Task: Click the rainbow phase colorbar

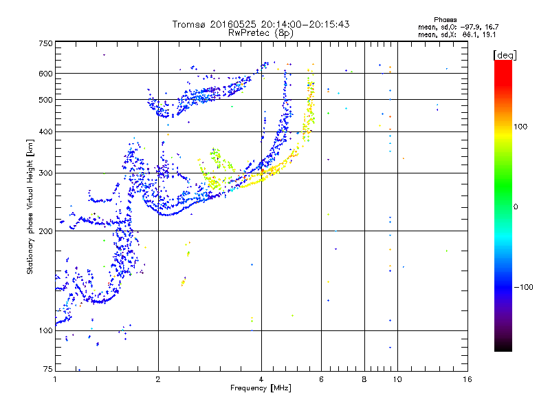Action: point(503,205)
